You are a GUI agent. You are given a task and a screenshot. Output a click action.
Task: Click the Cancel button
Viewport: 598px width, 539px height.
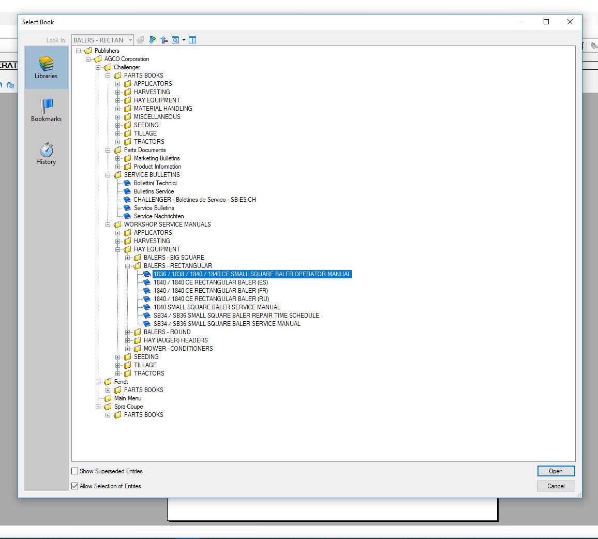point(556,486)
